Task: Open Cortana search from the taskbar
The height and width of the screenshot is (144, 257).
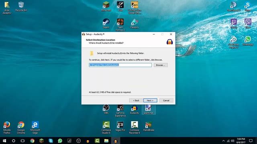Action: [14, 140]
